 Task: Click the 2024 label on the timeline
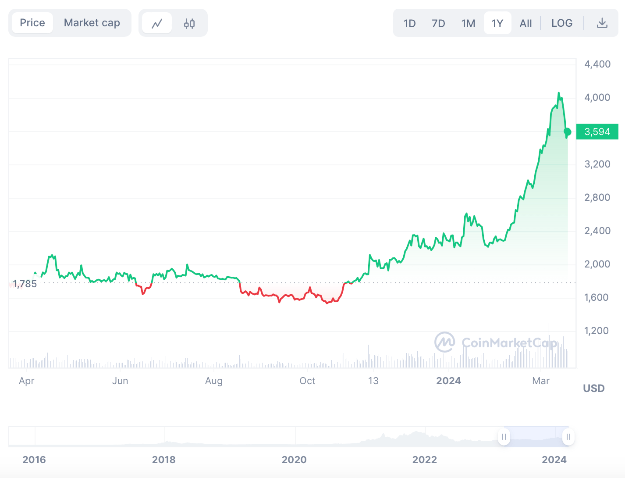pyautogui.click(x=449, y=381)
